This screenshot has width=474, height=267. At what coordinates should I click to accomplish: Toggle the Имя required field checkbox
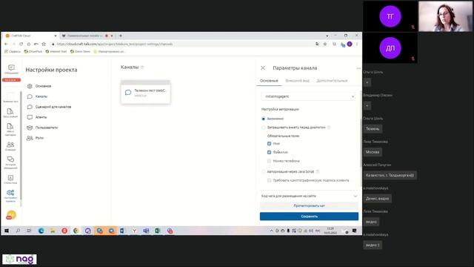point(269,143)
